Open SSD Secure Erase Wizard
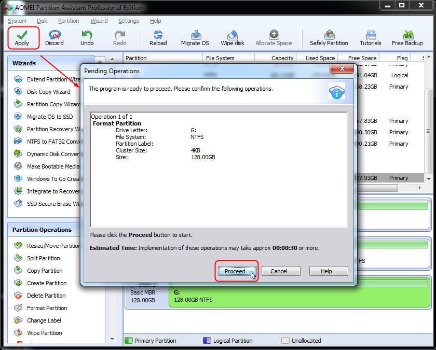This screenshot has height=350, width=436. click(x=47, y=204)
